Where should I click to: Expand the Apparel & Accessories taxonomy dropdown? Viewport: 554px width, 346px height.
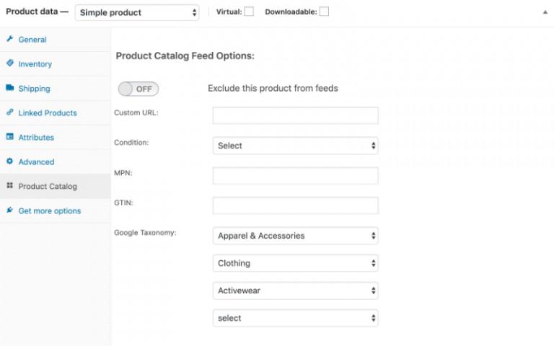tap(295, 236)
